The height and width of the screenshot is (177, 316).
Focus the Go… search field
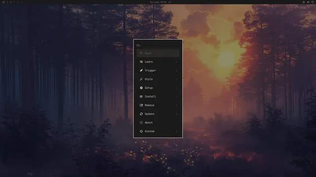(x=158, y=45)
